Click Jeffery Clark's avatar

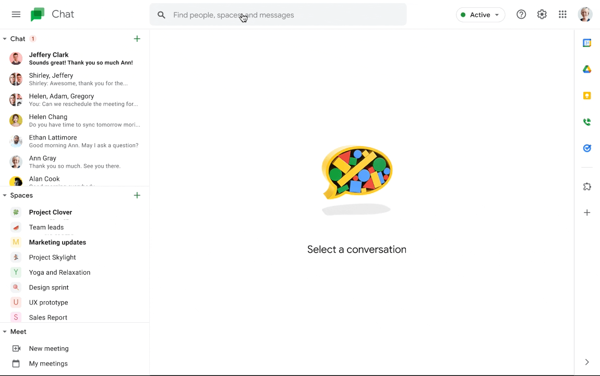pyautogui.click(x=16, y=58)
